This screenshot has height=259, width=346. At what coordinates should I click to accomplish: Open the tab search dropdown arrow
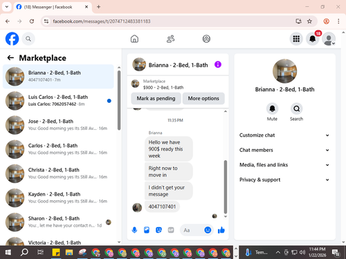[x=7, y=7]
